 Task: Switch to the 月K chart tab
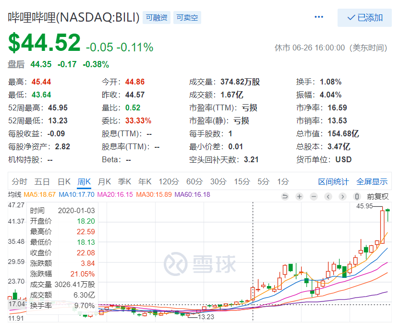pos(104,181)
